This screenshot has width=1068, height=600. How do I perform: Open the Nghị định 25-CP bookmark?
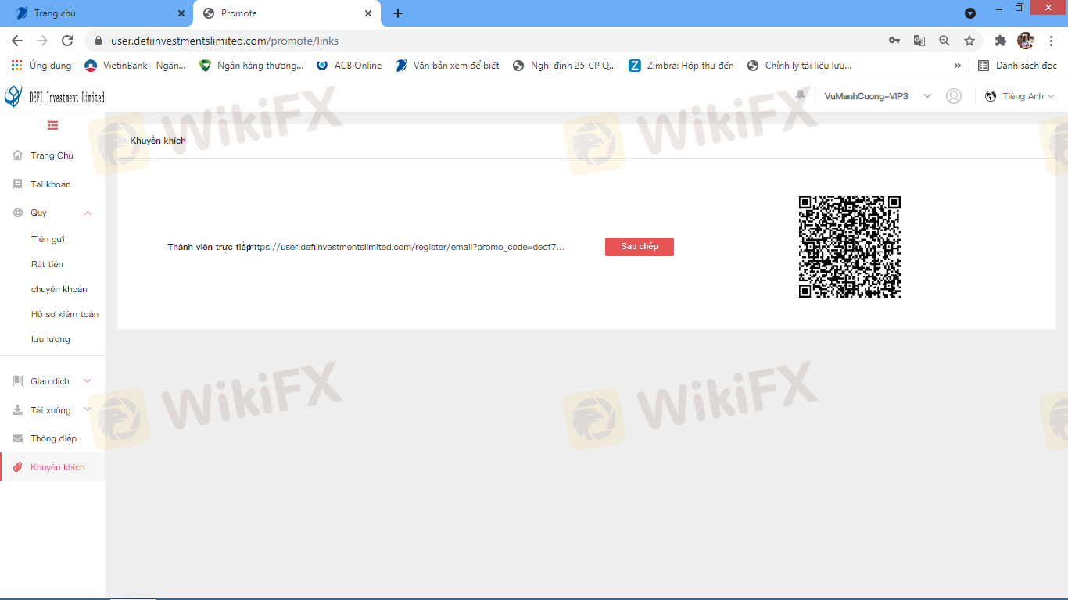click(564, 66)
